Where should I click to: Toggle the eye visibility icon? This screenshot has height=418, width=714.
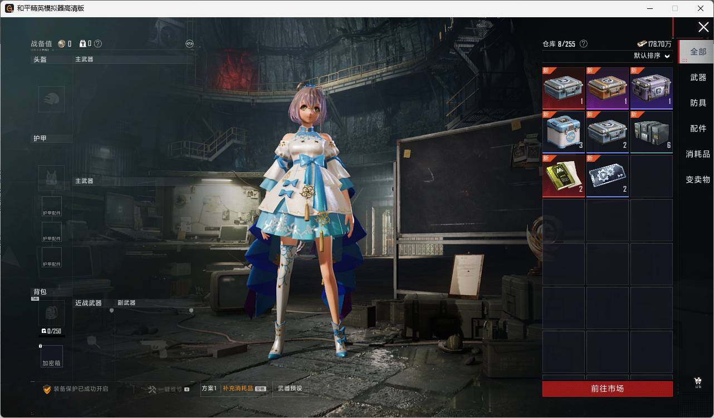pos(189,44)
